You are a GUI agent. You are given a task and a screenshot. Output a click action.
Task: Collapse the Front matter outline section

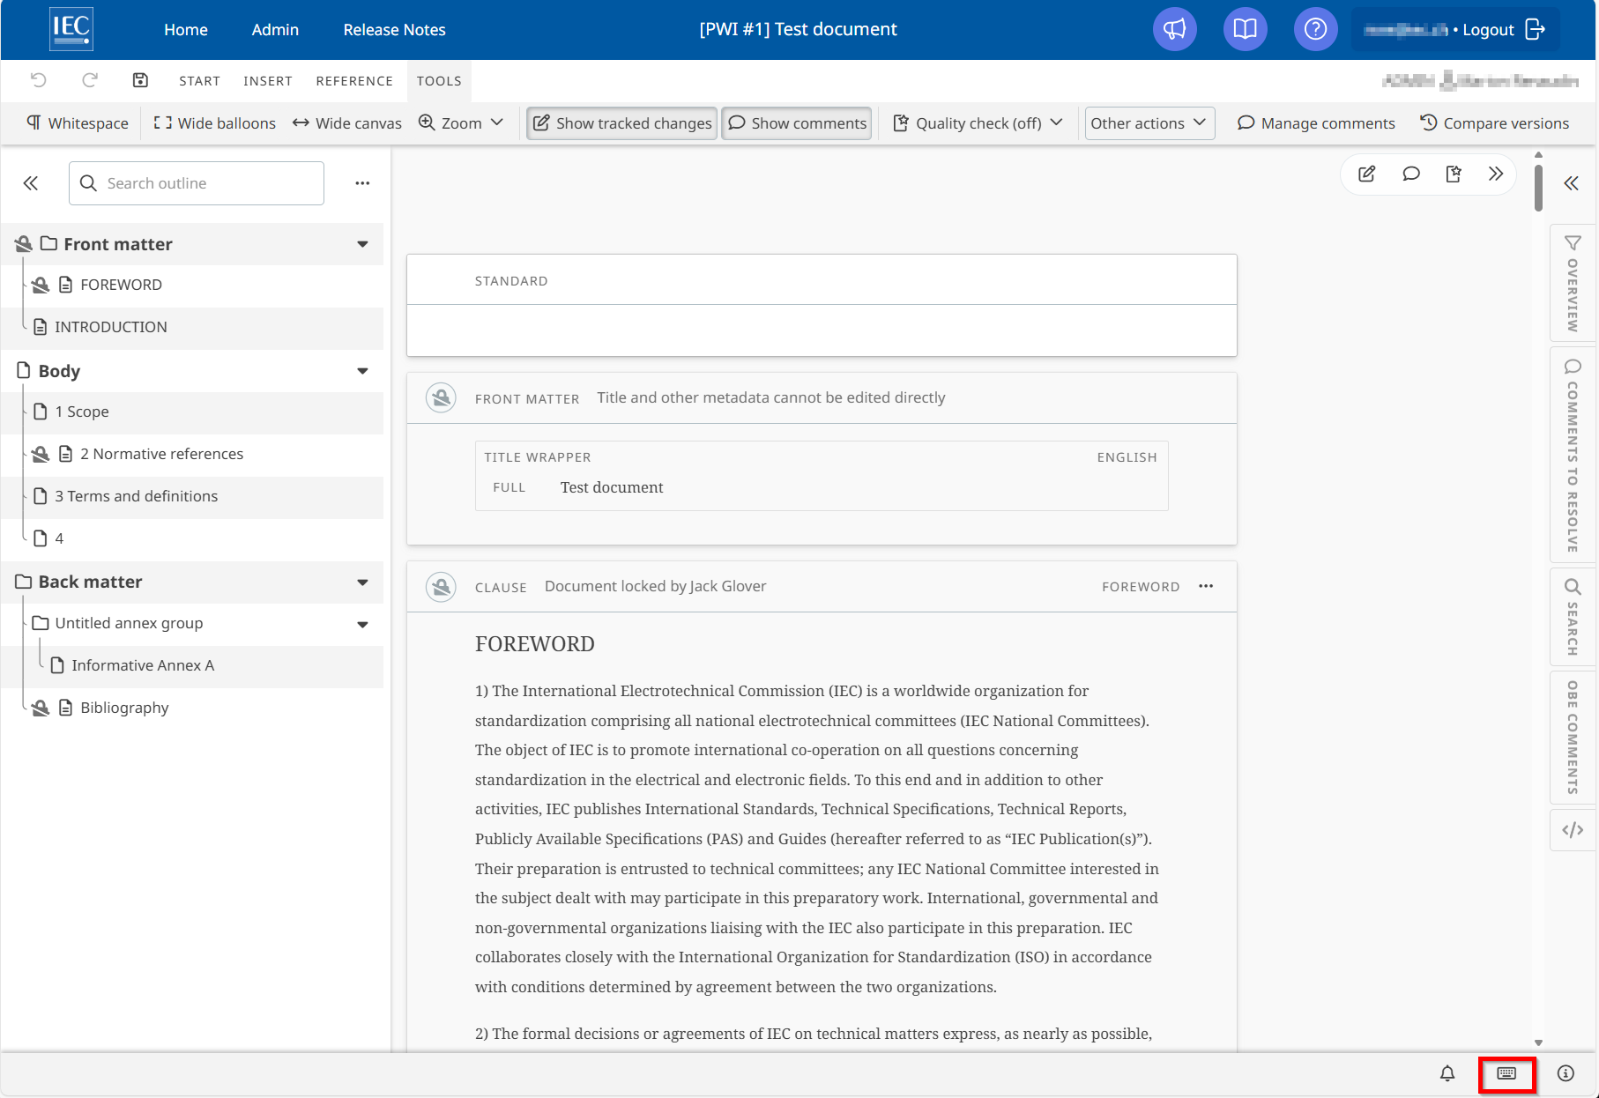[x=362, y=244]
